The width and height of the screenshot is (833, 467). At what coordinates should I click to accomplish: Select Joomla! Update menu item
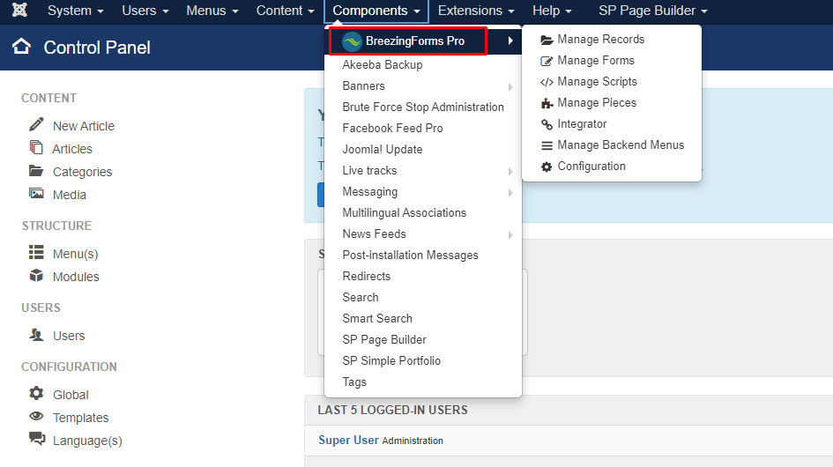383,150
